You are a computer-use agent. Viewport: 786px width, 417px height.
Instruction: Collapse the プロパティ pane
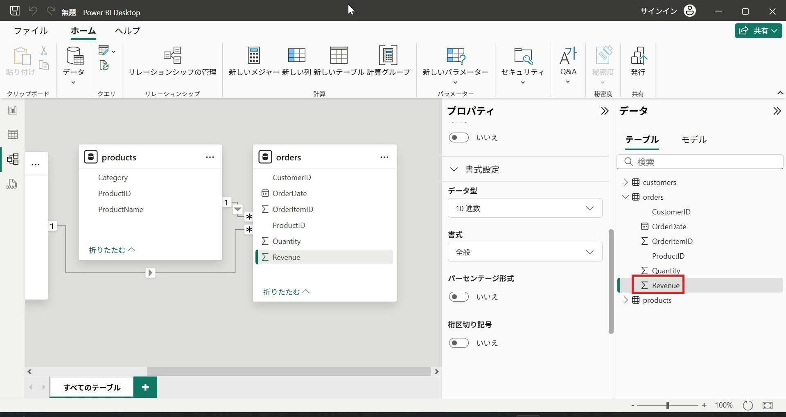(x=605, y=111)
